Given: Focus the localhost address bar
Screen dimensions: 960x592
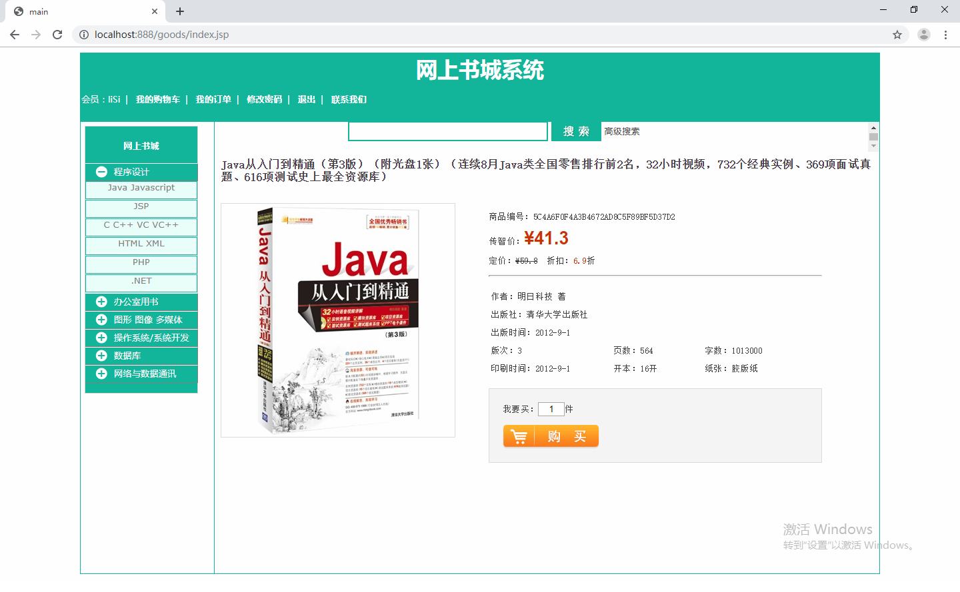Looking at the screenshot, I should [x=490, y=35].
